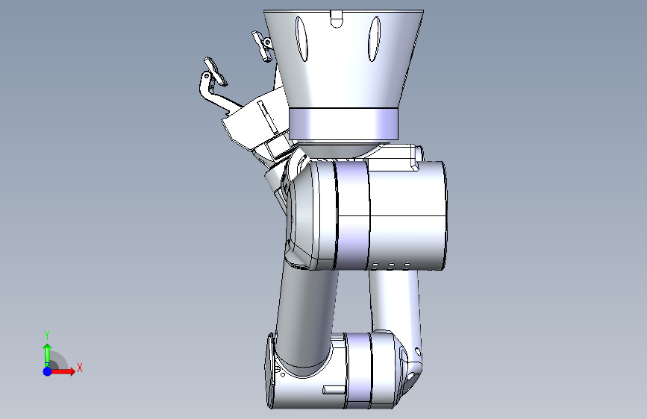
Task: Select the cone-shaped hopper at model top
Action: [x=343, y=59]
